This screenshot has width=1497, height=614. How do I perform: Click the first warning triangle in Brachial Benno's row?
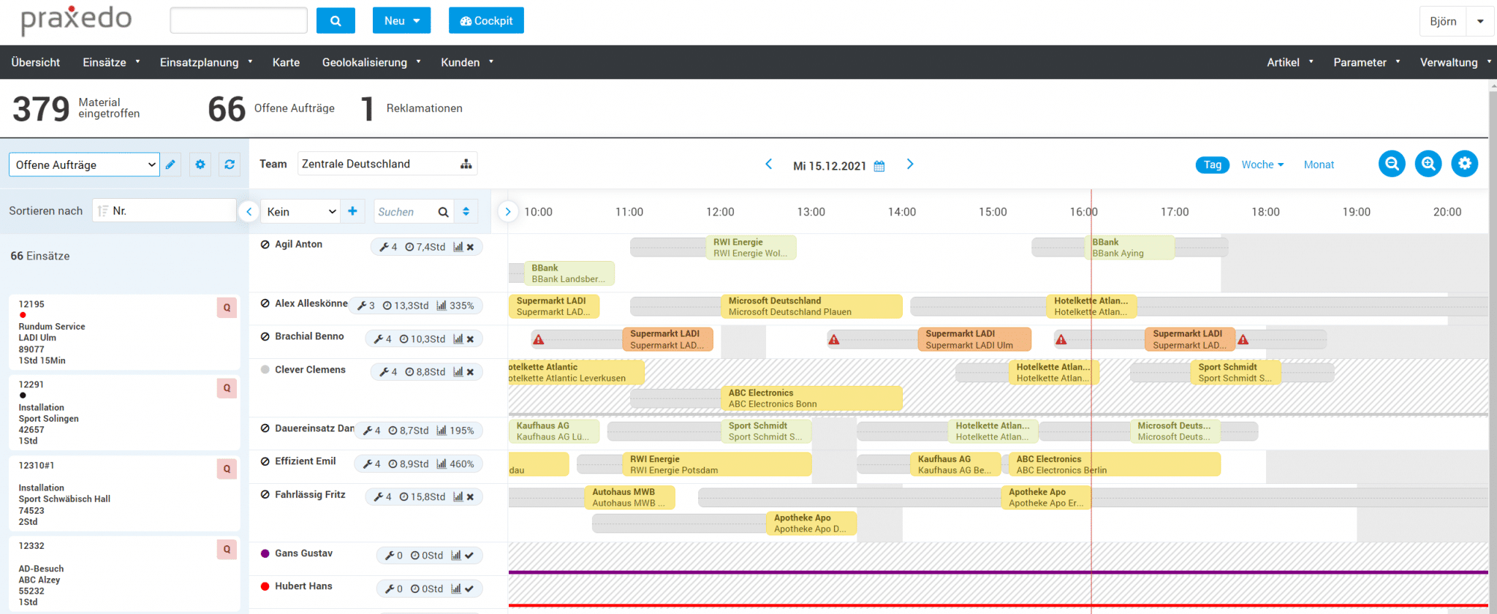point(539,340)
